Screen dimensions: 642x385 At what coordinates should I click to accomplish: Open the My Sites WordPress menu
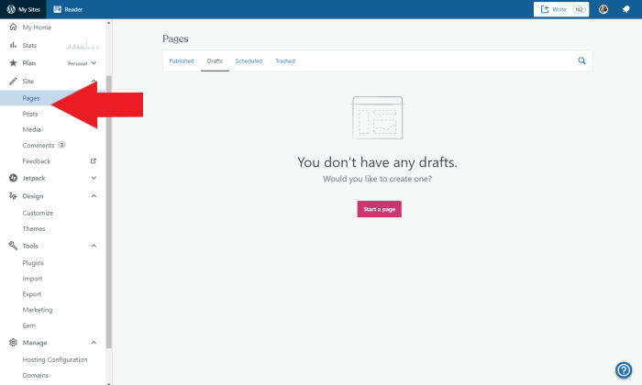coord(23,9)
